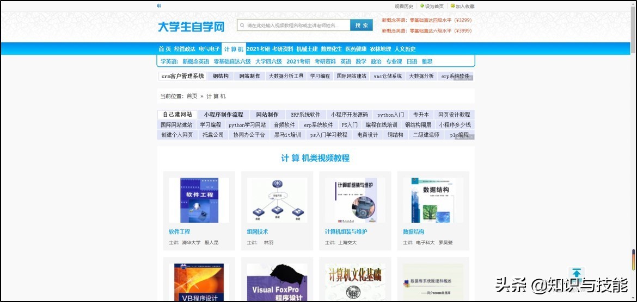Click the 大学生自学网 site logo
637x302 pixels.
(191, 27)
